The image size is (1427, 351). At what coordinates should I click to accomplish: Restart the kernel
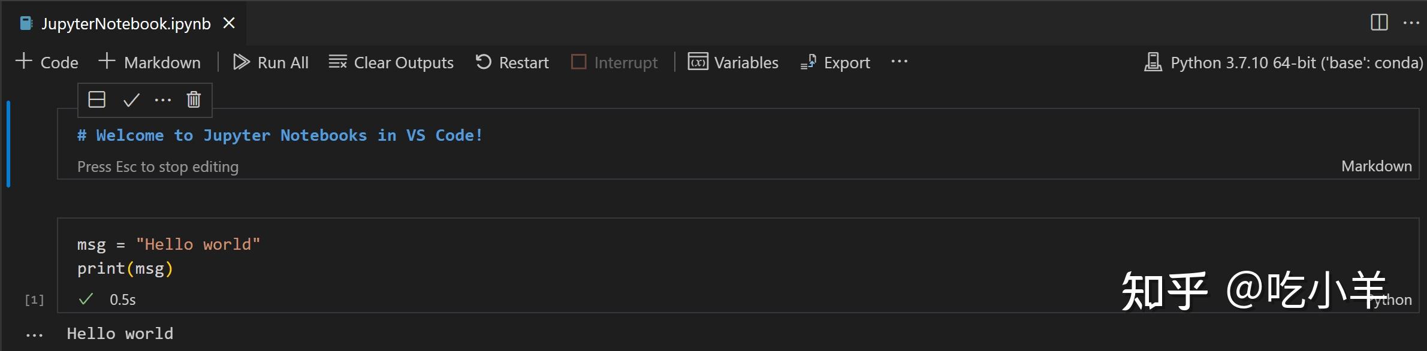click(x=512, y=62)
